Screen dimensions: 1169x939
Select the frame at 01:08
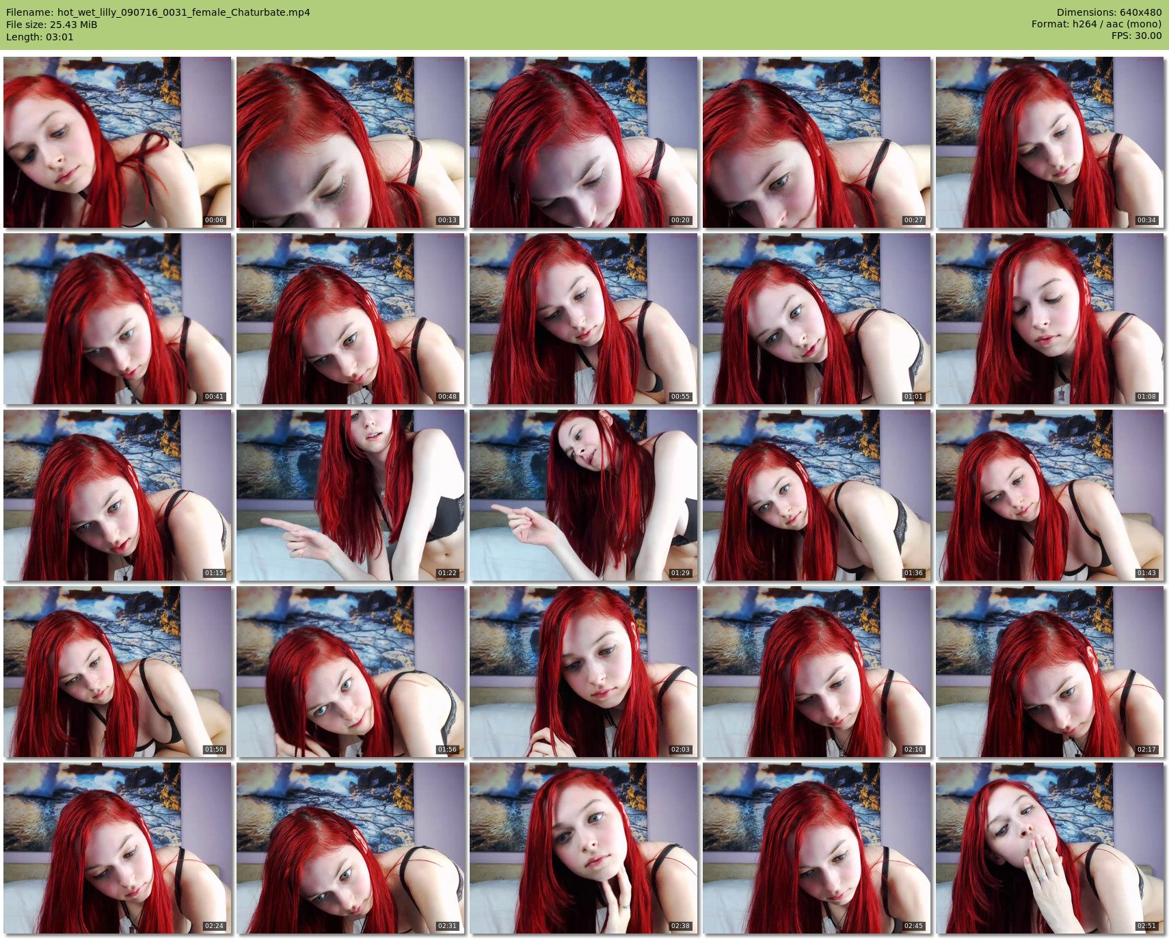1050,319
